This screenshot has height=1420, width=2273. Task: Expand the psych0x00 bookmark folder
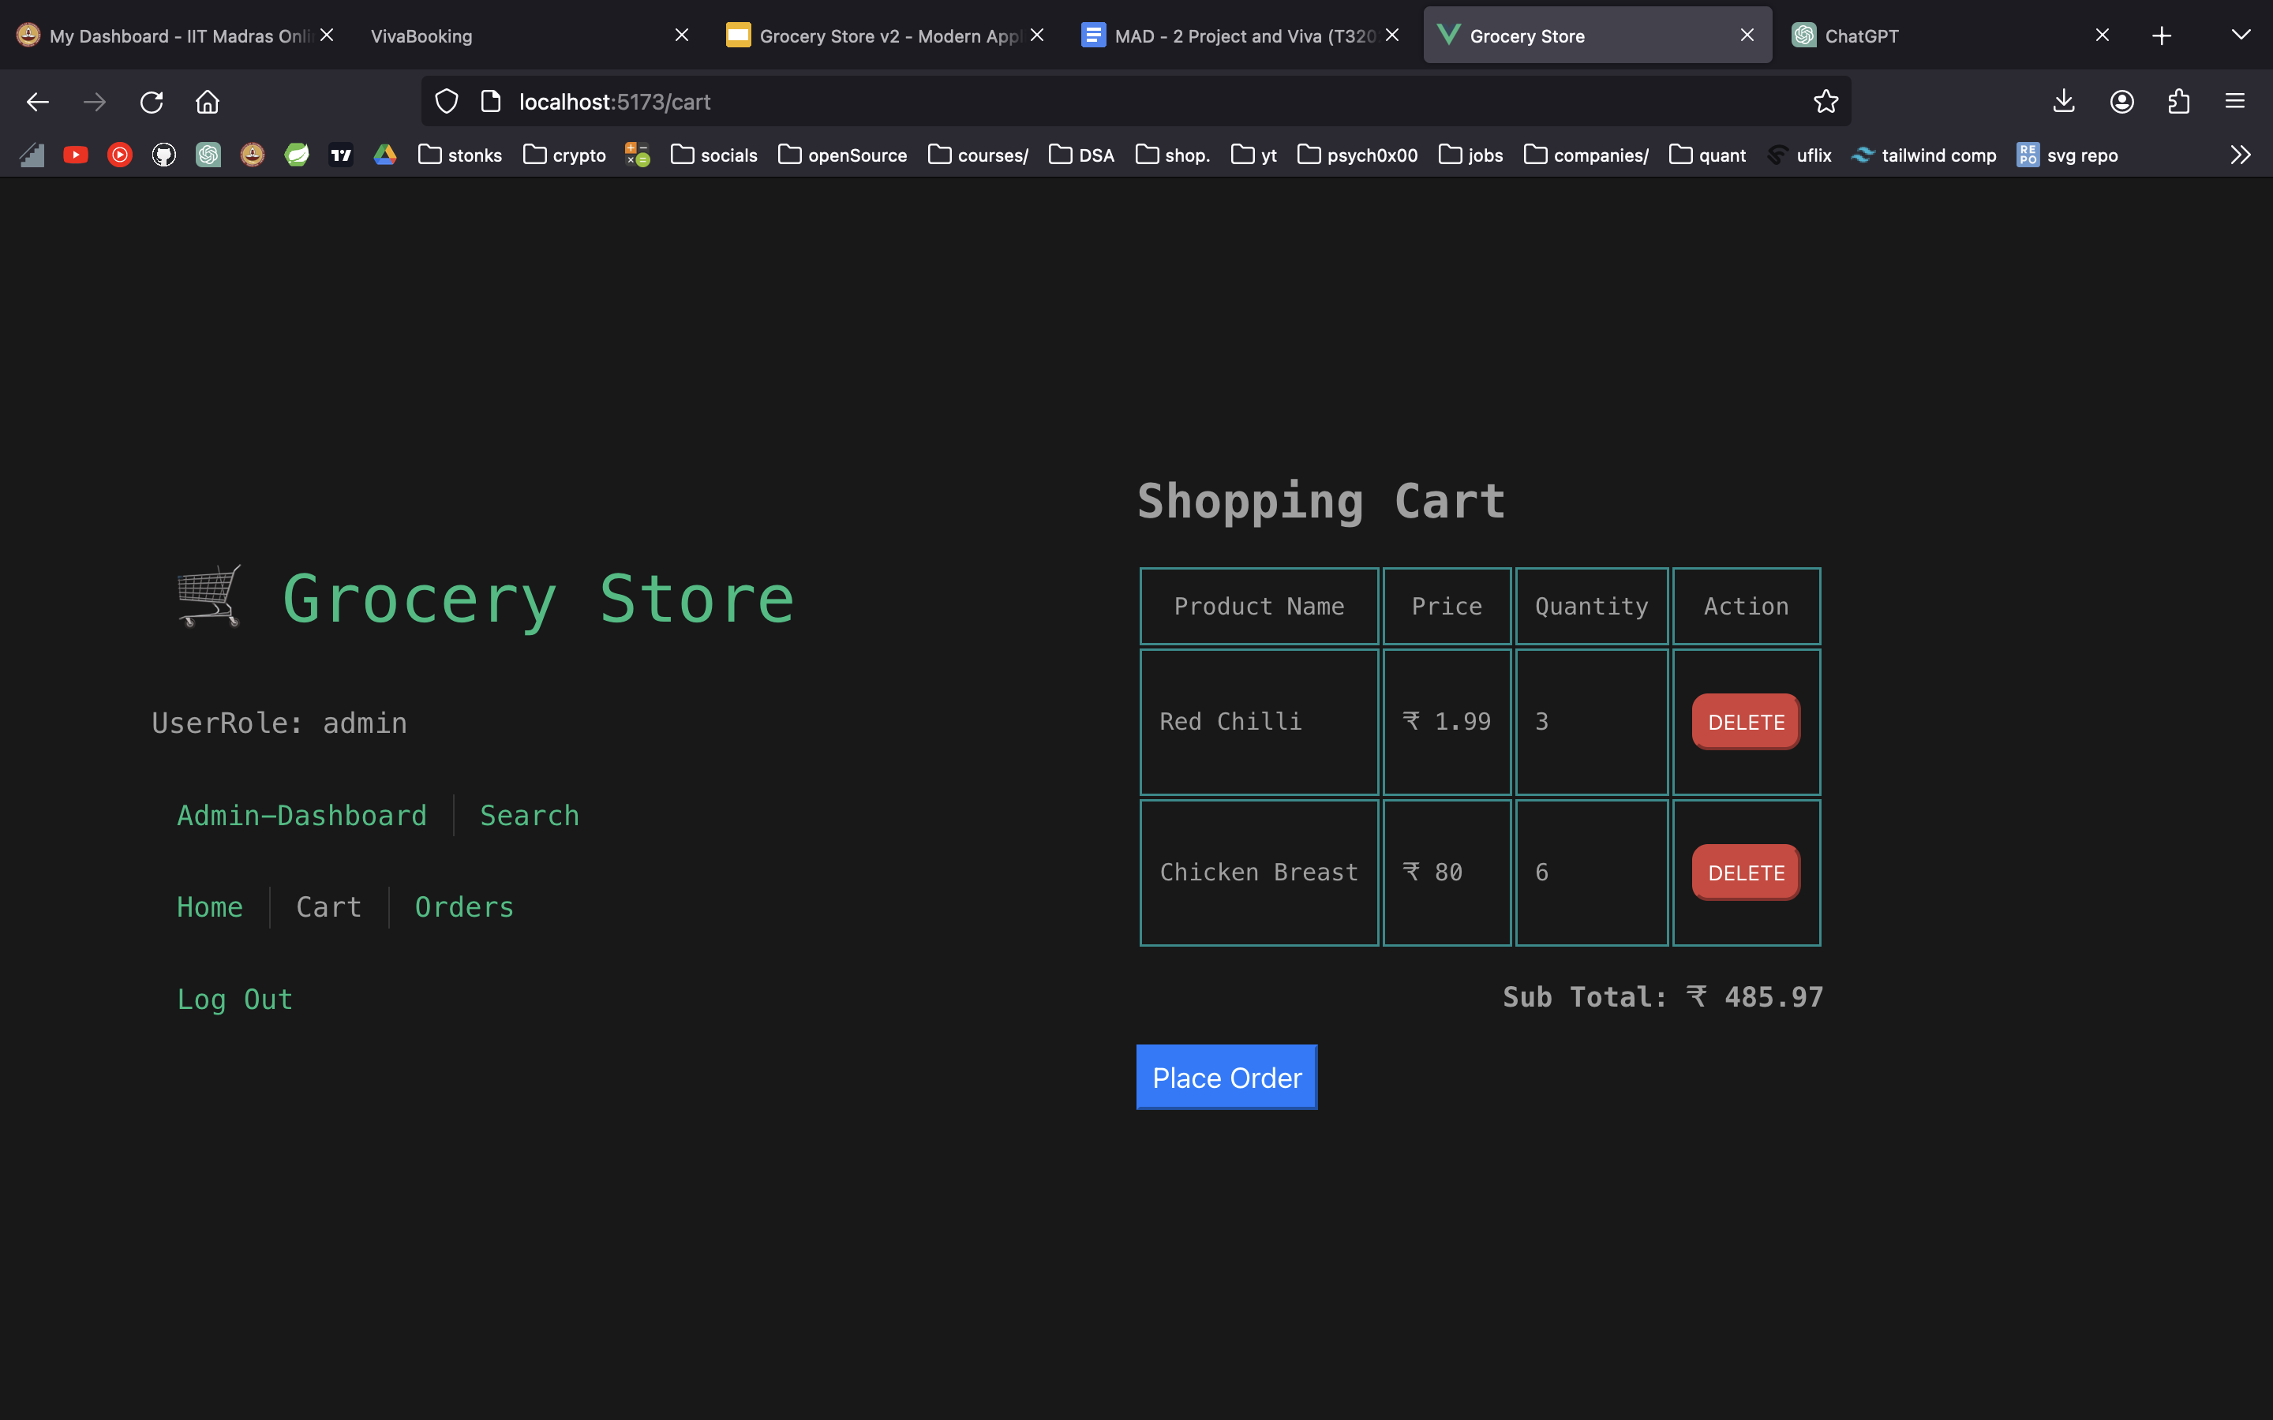point(1357,155)
